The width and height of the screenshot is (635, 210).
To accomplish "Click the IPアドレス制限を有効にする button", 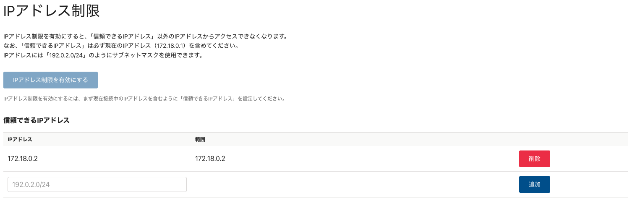I will point(50,80).
